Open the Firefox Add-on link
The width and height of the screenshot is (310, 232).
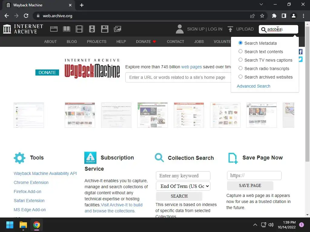28,192
